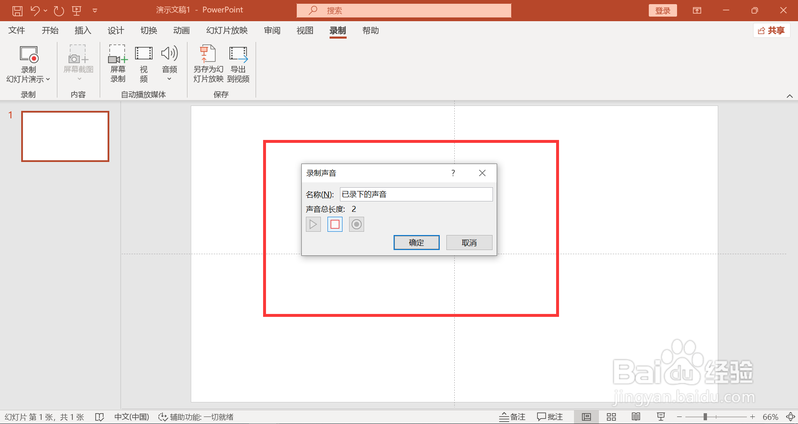Play the recorded sound
The width and height of the screenshot is (798, 424).
[313, 225]
